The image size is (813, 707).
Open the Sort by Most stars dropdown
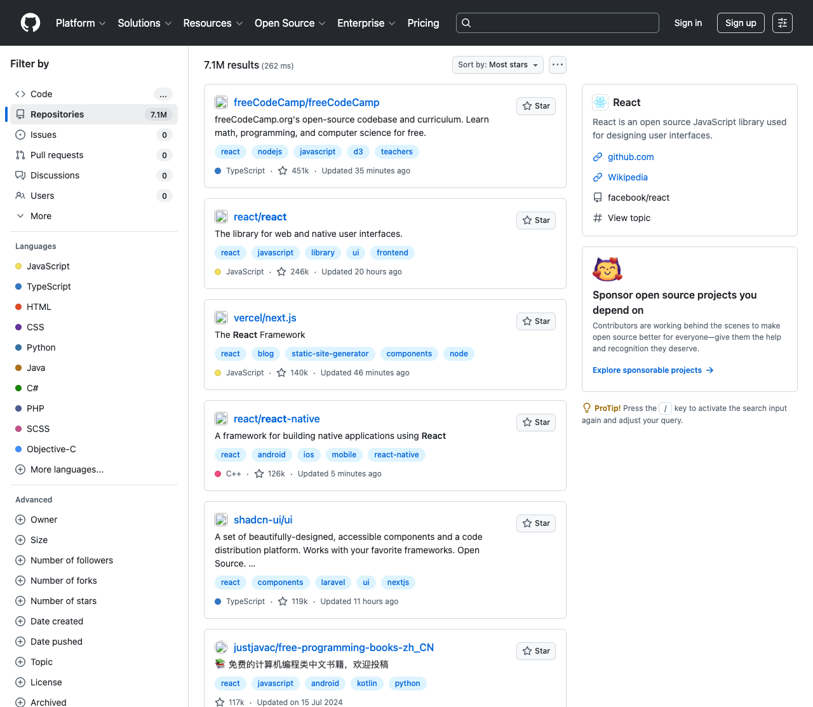(x=498, y=65)
